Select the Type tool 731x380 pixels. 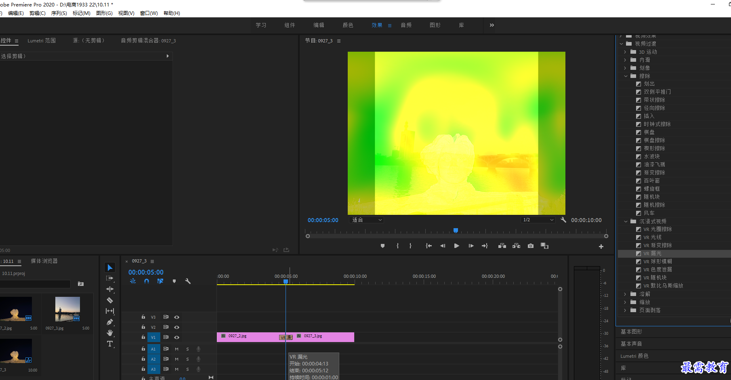(110, 344)
